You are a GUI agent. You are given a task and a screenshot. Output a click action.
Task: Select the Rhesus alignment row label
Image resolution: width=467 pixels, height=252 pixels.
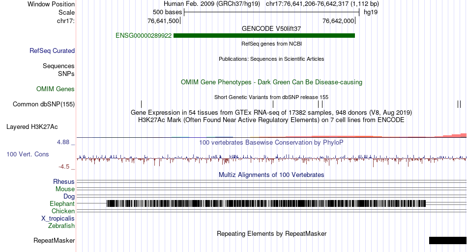click(64, 181)
